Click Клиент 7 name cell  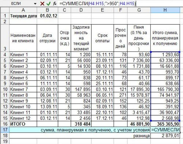tap(23, 89)
